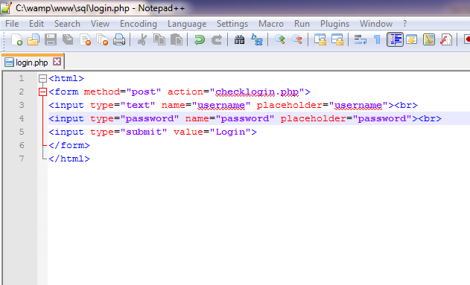The height and width of the screenshot is (285, 470).
Task: Click the "post" method value on line 2
Action: click(x=144, y=92)
